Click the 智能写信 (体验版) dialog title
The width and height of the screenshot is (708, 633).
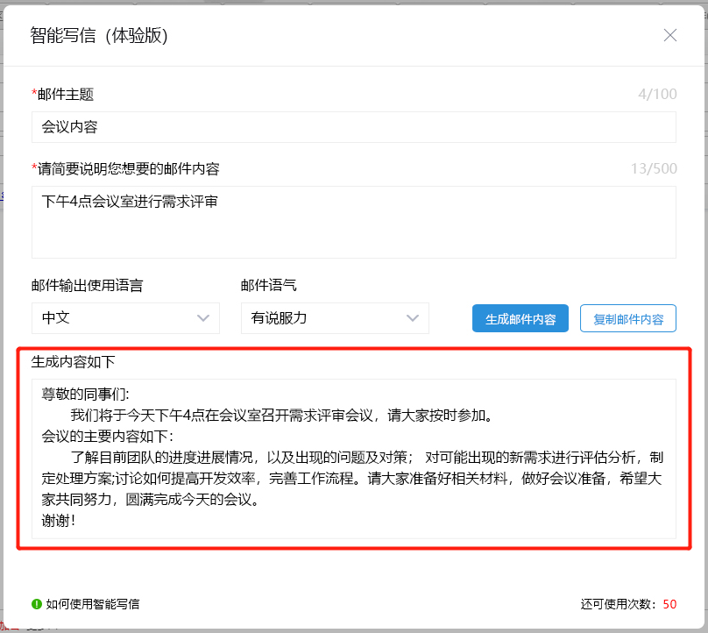99,35
